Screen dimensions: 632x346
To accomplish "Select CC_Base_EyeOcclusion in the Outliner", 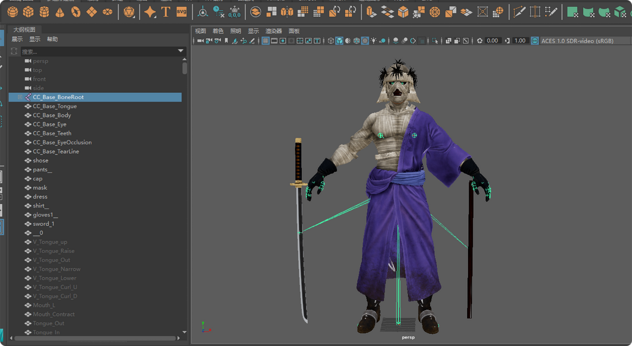I will (62, 143).
